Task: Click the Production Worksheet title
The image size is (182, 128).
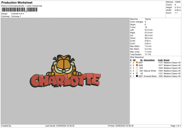Action: [17, 2]
